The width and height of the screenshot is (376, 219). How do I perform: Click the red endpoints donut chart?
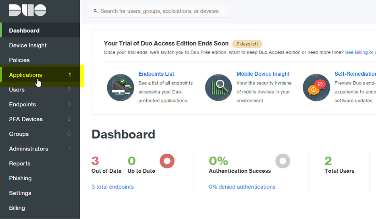point(167,161)
